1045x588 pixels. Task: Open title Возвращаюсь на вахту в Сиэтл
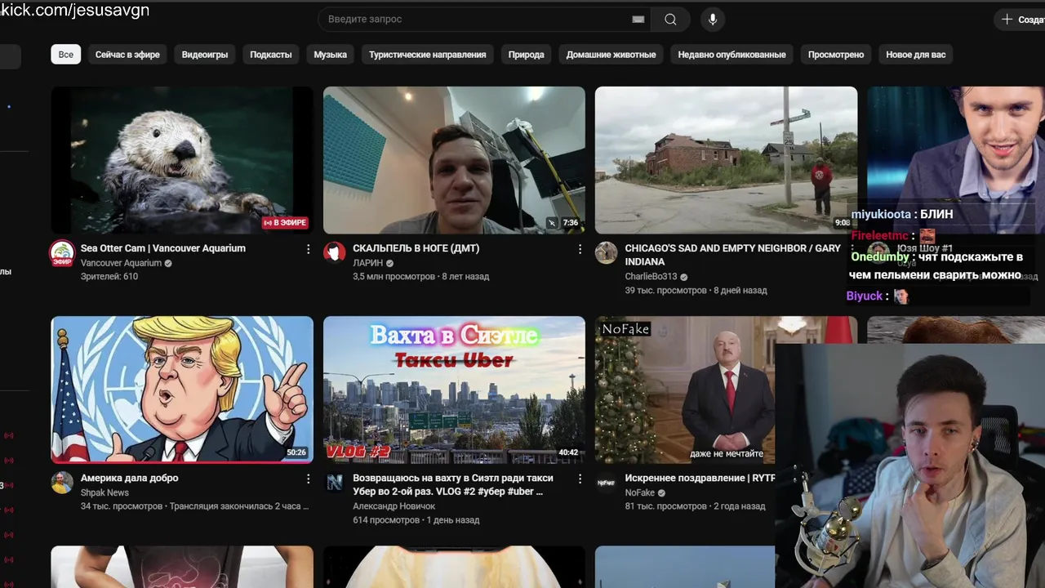pos(453,484)
